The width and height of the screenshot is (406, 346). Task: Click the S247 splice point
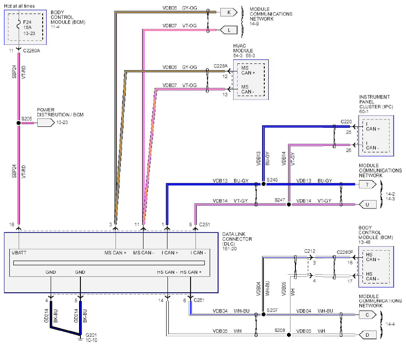[x=289, y=204]
